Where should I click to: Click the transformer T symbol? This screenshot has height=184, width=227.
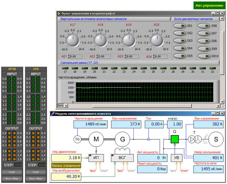pos(194,139)
